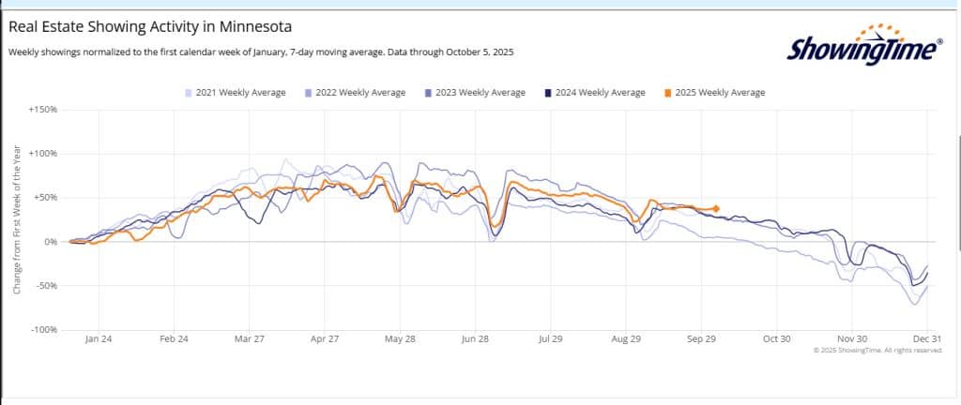Click the 2022 legend color square
The width and height of the screenshot is (961, 405).
coord(308,93)
